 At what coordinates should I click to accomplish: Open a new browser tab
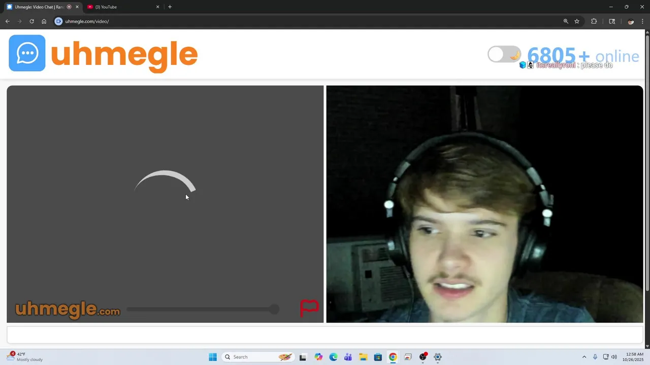(170, 7)
